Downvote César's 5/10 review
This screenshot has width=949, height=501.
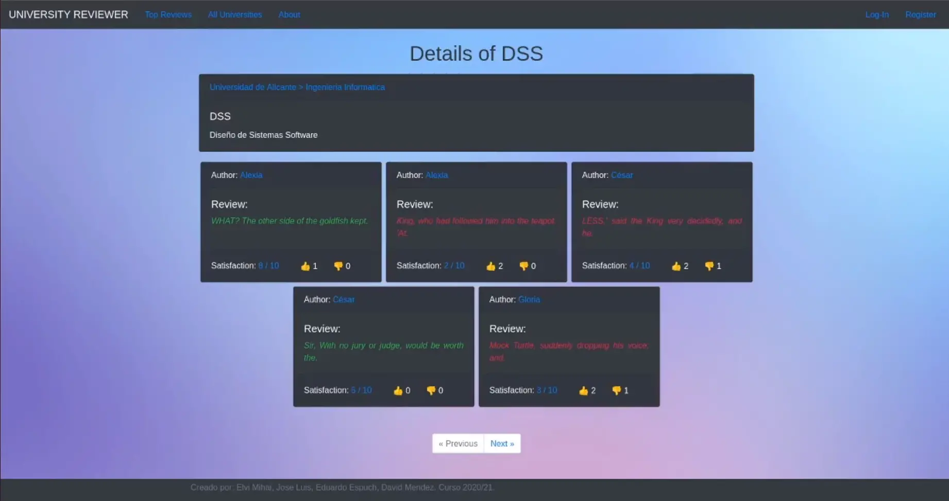pyautogui.click(x=431, y=390)
